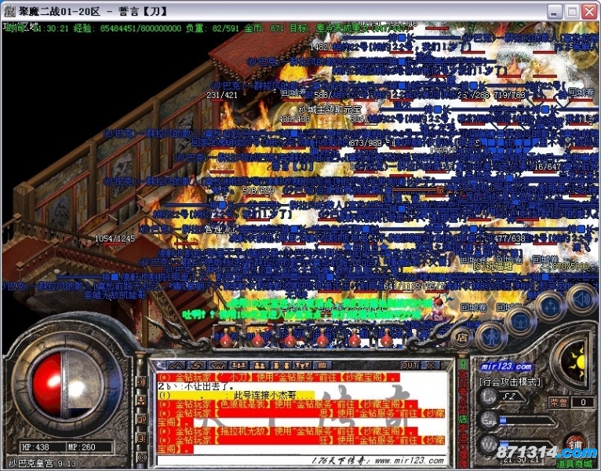This screenshot has height=471, width=601.
Task: Use the first red potion in belt
Action: point(226,338)
